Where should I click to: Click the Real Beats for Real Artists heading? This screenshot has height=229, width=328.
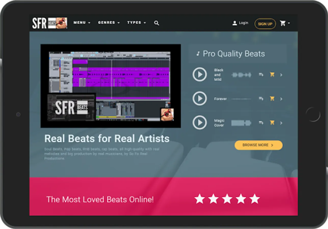coord(107,139)
